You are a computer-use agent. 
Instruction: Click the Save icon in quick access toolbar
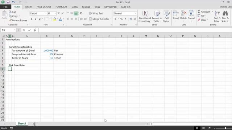8,2
